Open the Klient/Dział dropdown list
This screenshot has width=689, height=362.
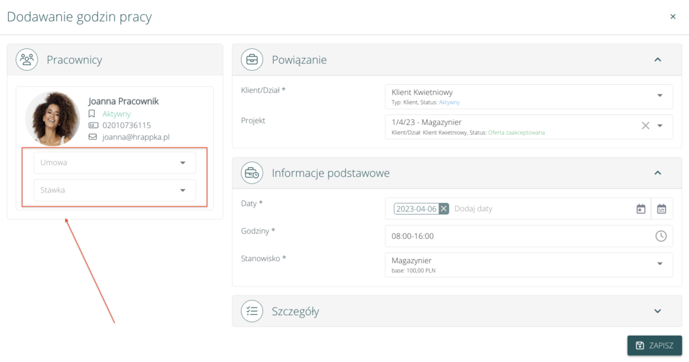[x=659, y=96]
